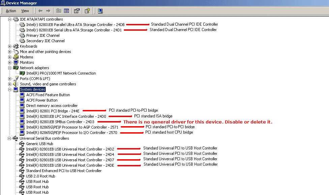
Task: Select the USB 2.0 Root Hub device
Action: (40, 176)
